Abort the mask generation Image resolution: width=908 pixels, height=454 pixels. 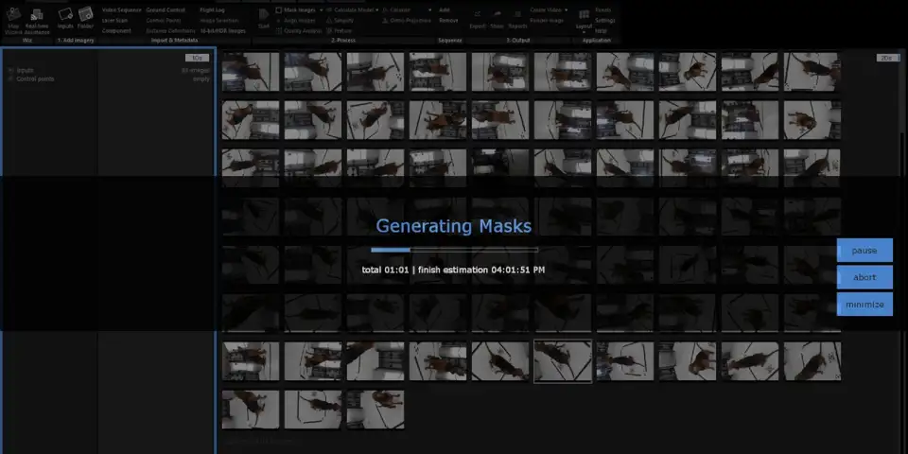tap(864, 277)
